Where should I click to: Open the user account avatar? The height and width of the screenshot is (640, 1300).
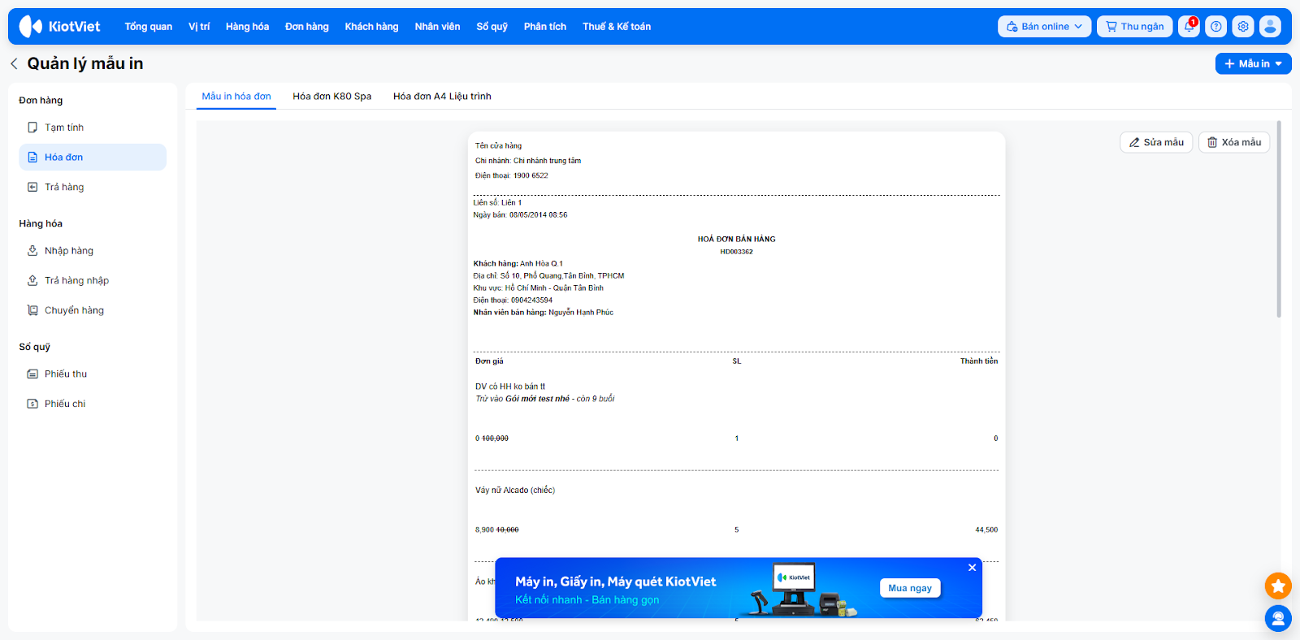pos(1270,27)
